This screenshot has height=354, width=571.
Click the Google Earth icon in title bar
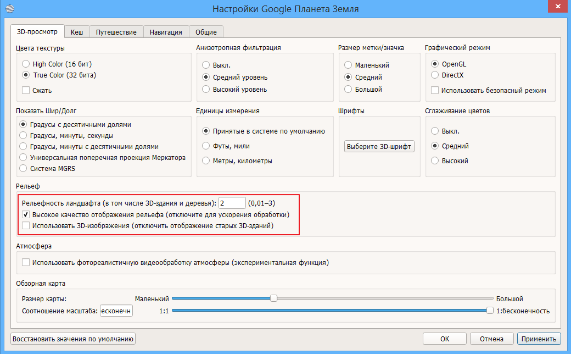click(9, 8)
